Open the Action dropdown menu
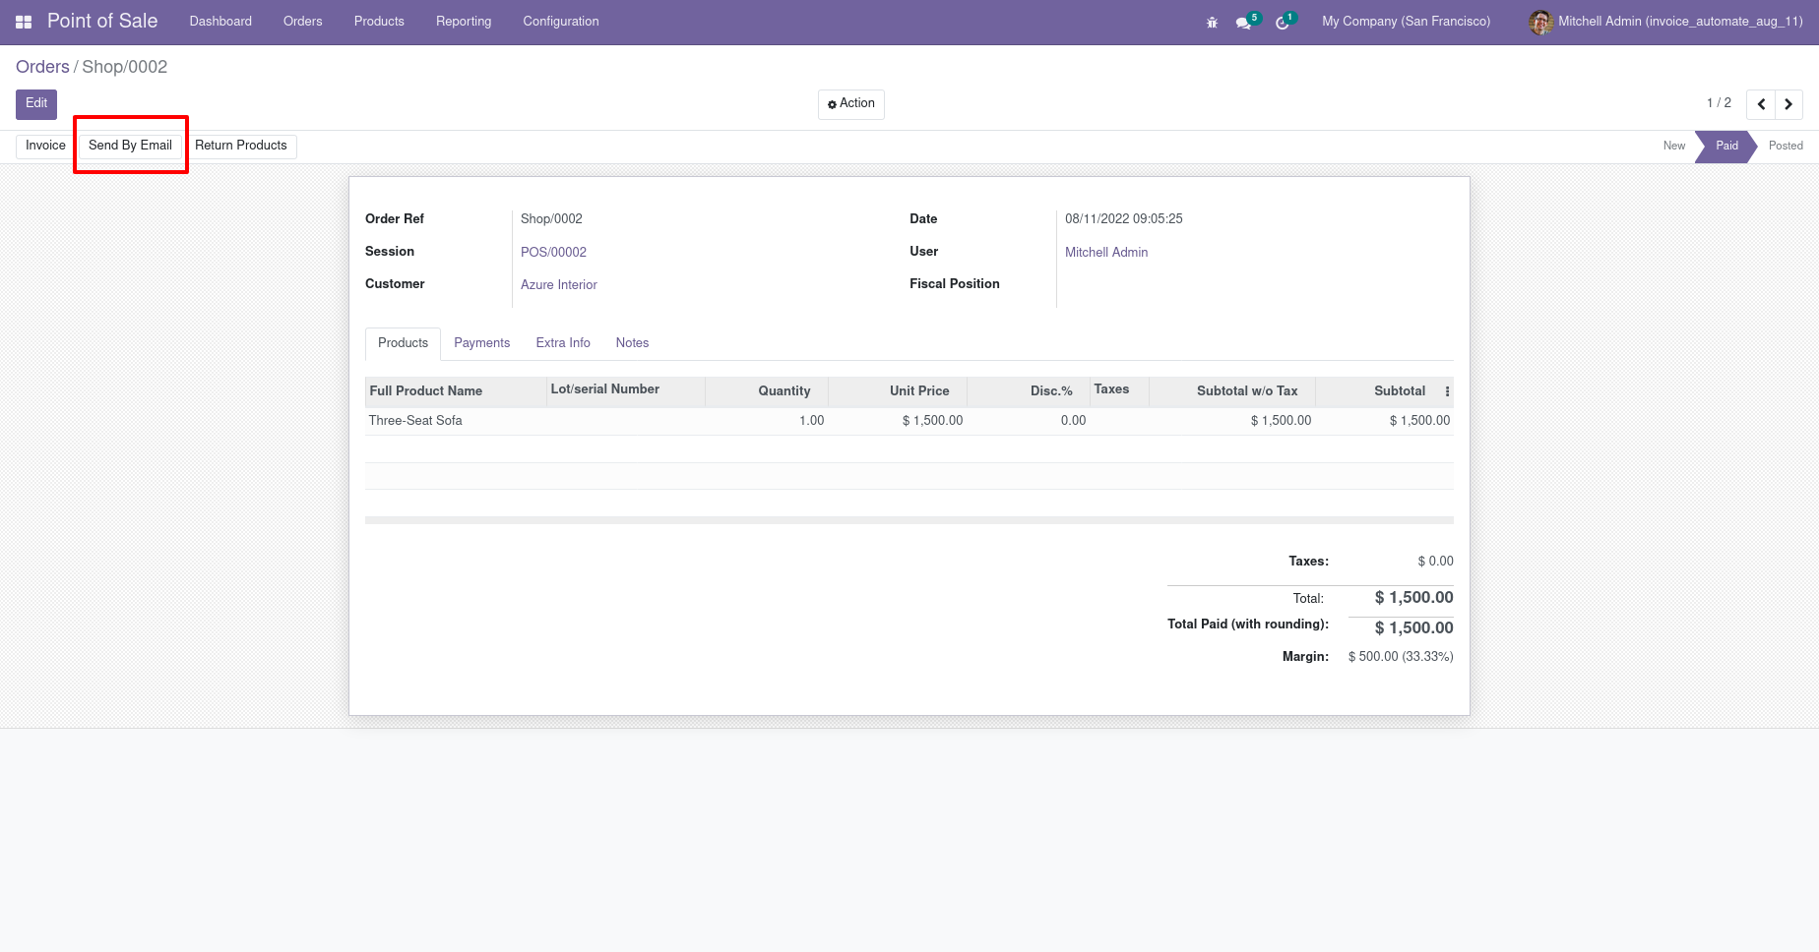This screenshot has height=952, width=1819. point(850,104)
